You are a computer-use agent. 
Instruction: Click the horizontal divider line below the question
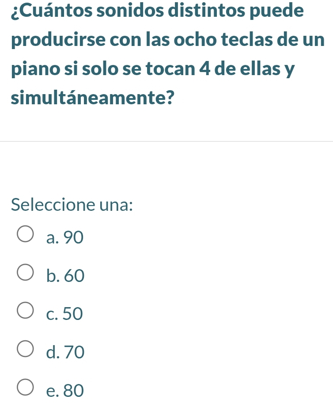coord(166,141)
